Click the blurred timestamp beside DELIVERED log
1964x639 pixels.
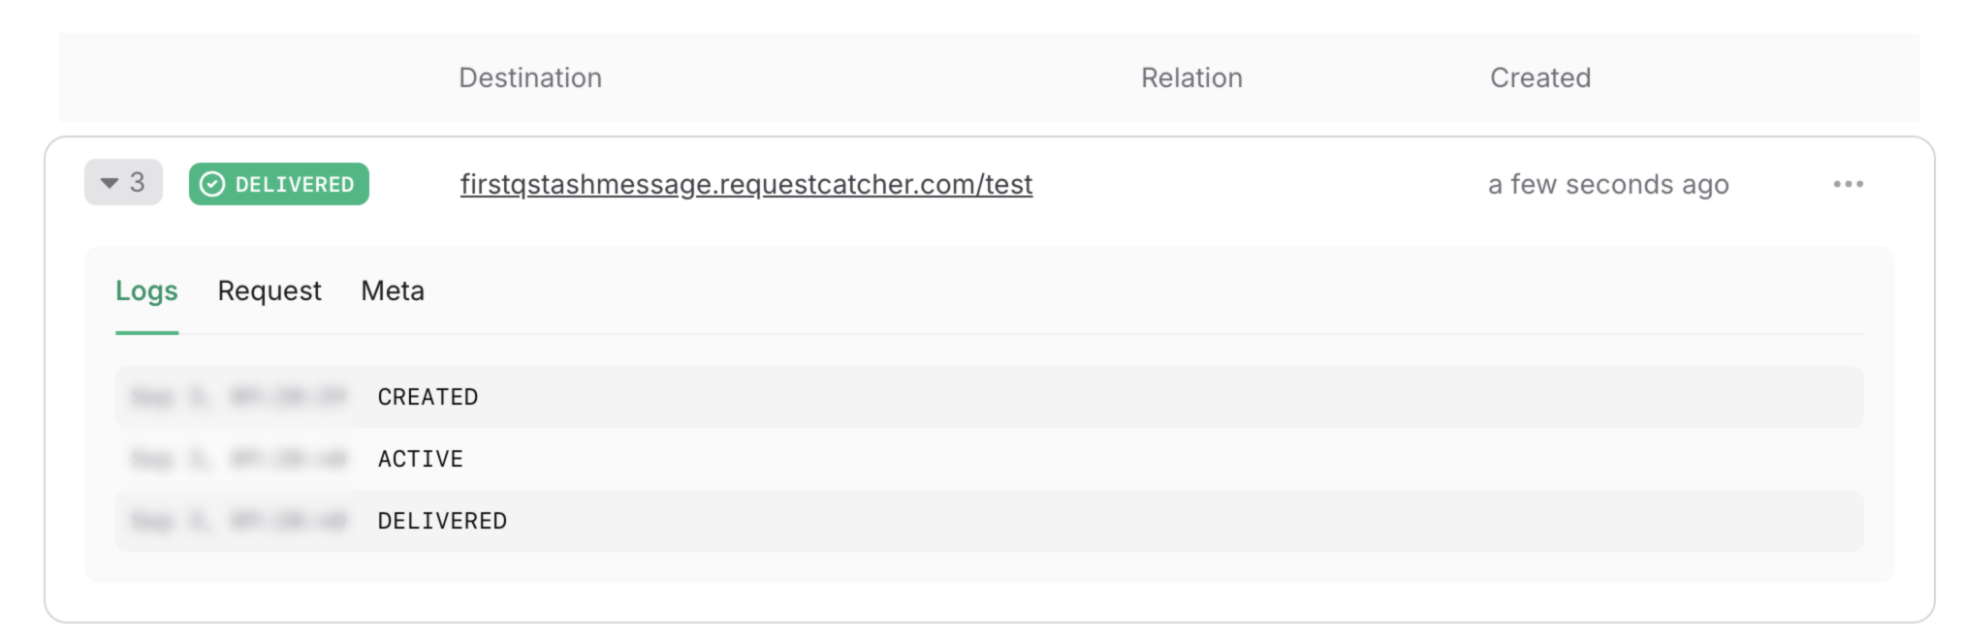pyautogui.click(x=238, y=521)
